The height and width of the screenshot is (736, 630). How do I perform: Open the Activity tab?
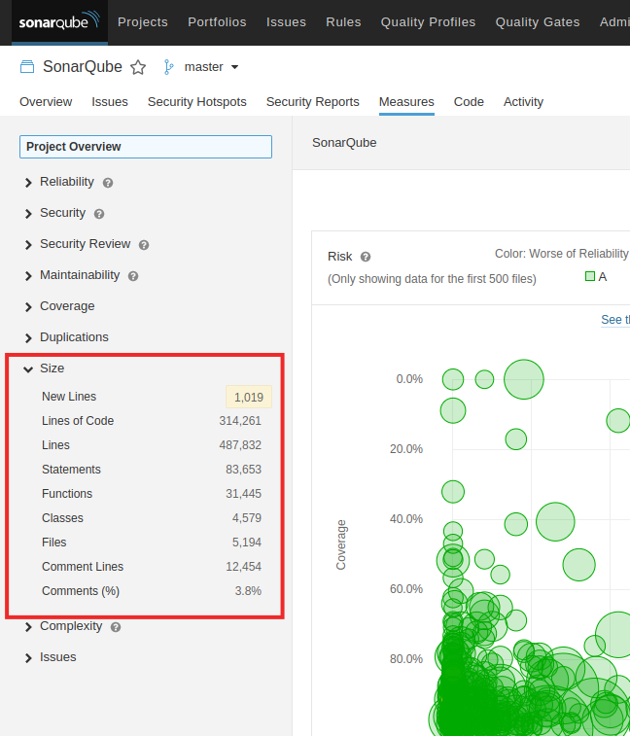point(523,102)
